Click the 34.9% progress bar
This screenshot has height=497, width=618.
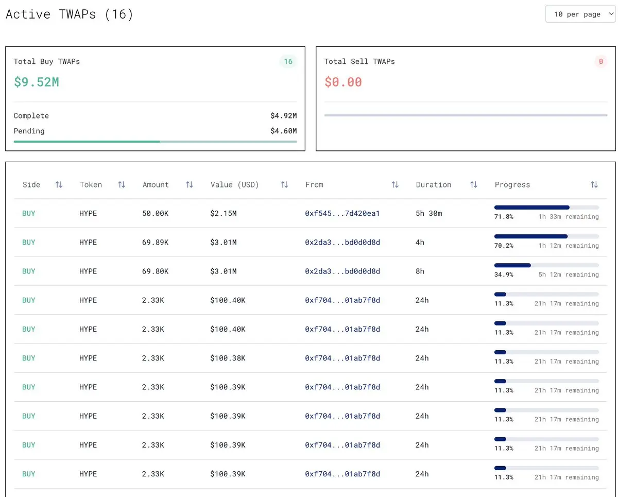pyautogui.click(x=546, y=265)
